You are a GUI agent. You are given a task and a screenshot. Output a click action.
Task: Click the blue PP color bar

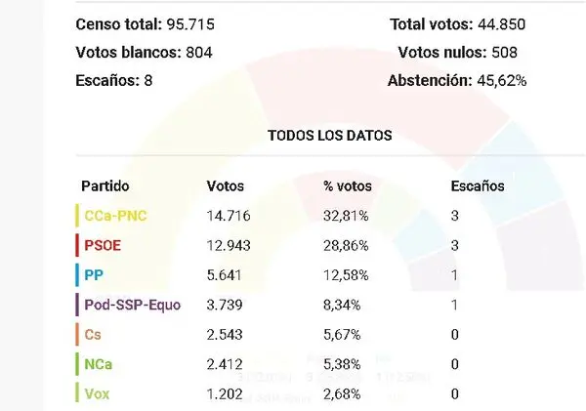tap(77, 275)
